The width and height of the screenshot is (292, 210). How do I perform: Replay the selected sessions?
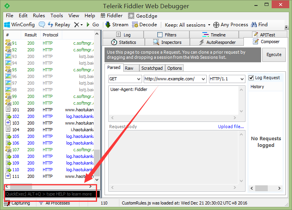tap(59, 25)
